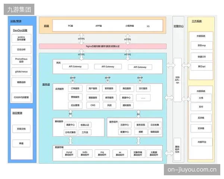Select the 其它api box
224x179 pixels.
(x=202, y=66)
